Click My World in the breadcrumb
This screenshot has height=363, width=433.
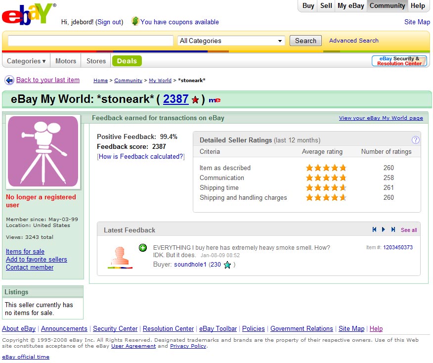click(x=160, y=81)
